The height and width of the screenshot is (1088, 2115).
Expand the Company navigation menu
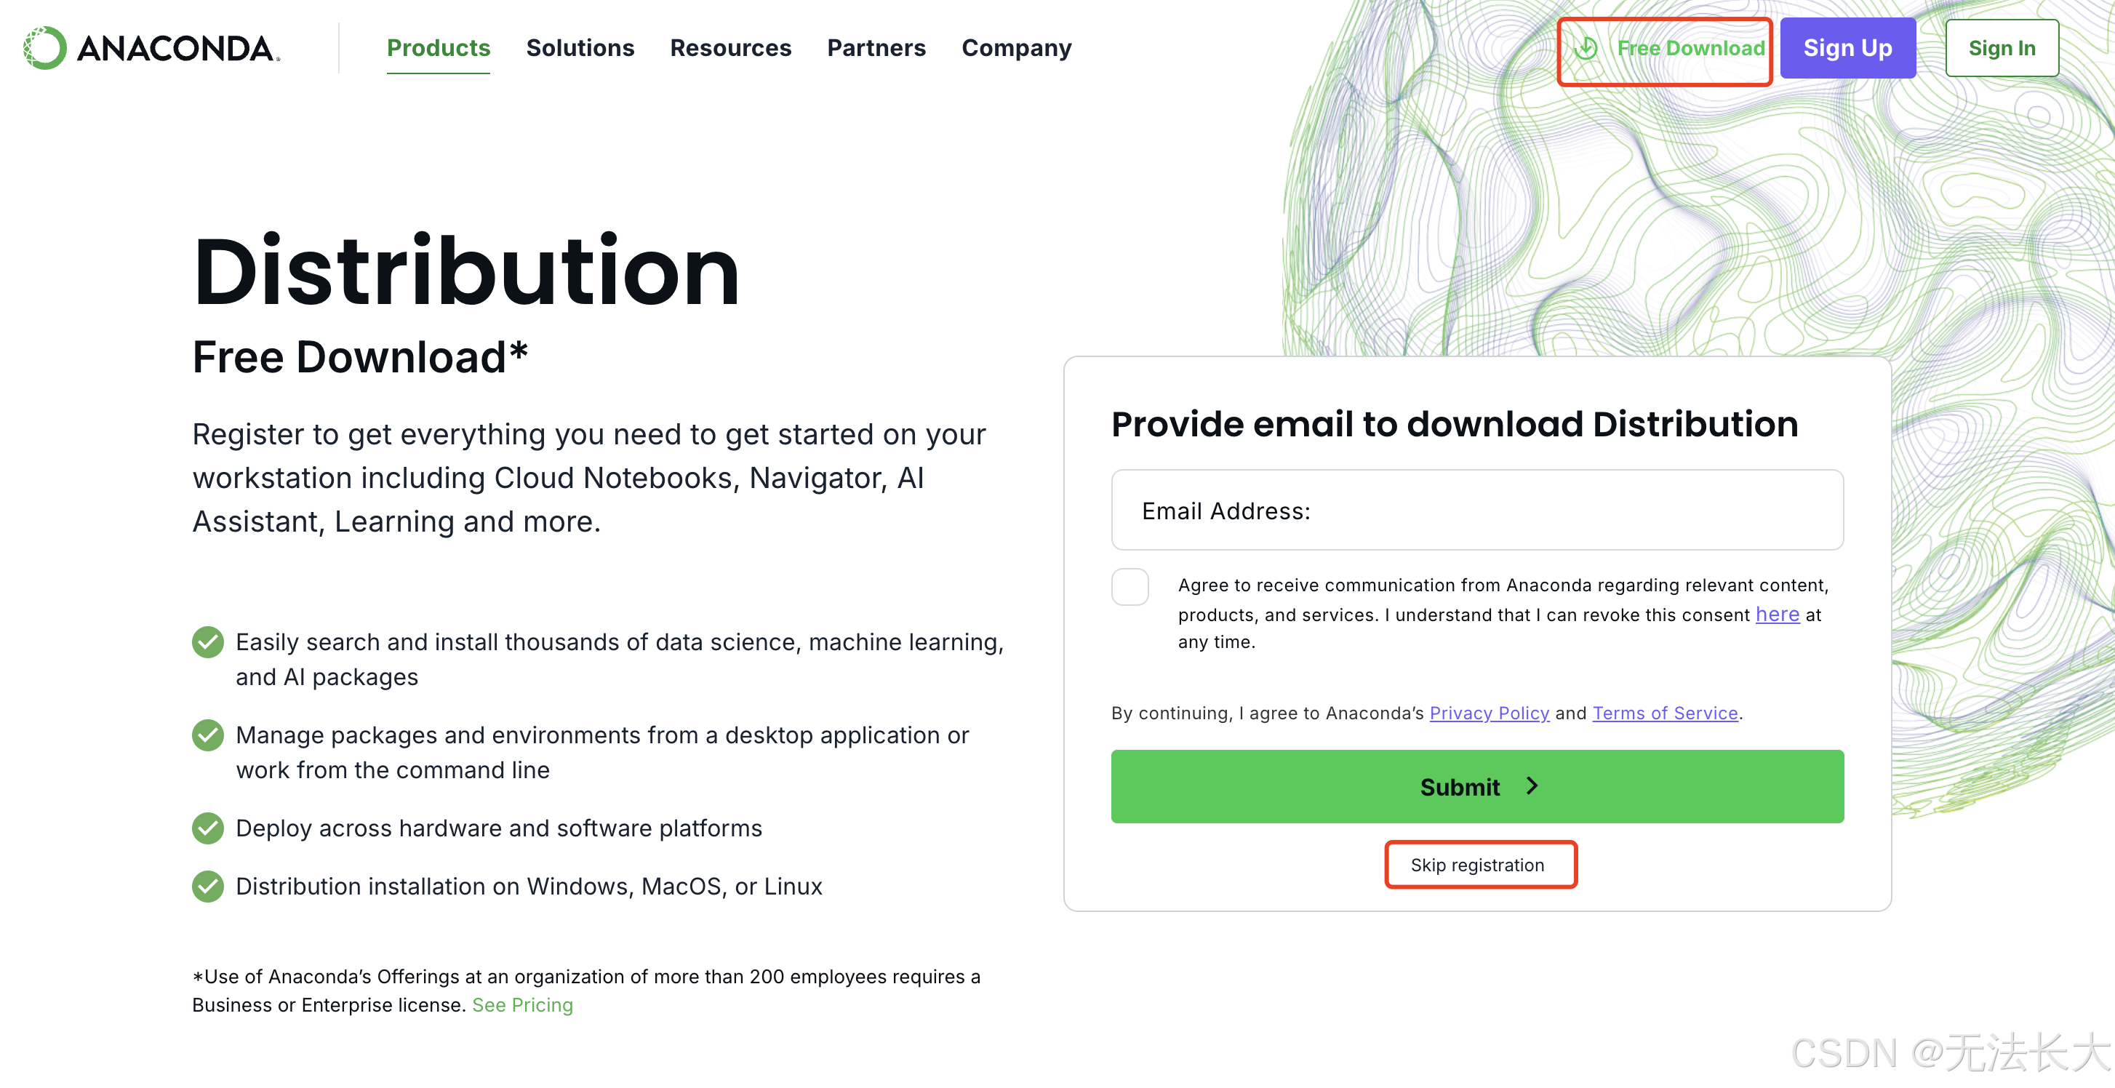pos(1015,49)
